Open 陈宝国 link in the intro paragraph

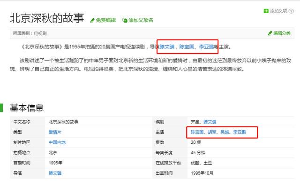(x=187, y=47)
